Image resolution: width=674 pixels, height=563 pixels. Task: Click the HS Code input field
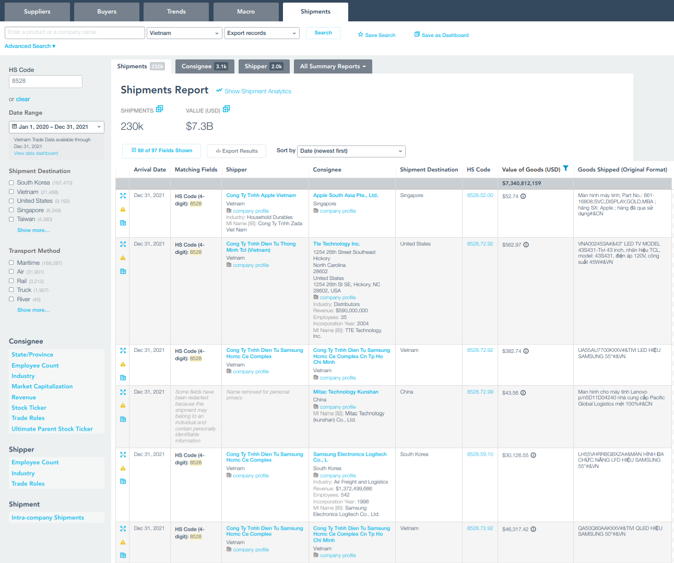[45, 81]
